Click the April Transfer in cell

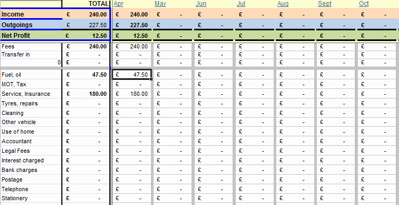pos(132,54)
